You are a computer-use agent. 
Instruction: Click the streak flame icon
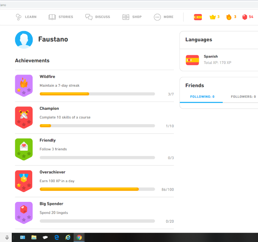pyautogui.click(x=229, y=17)
